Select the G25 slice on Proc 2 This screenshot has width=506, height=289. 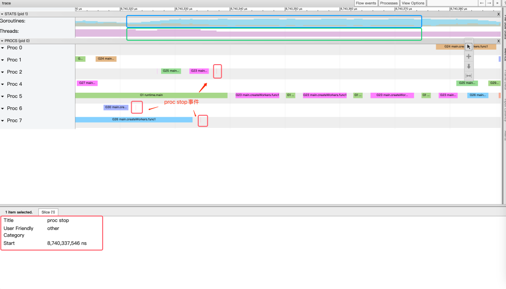click(x=171, y=71)
